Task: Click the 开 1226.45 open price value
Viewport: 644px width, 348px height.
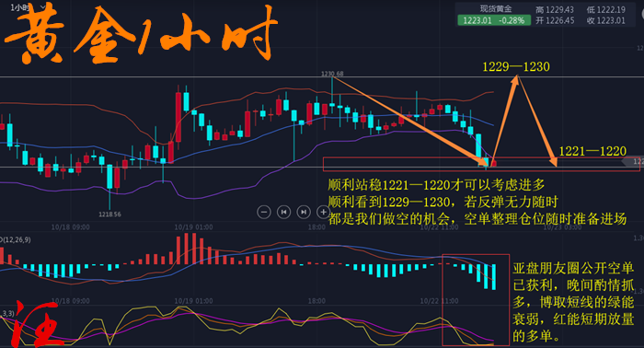Action: [555, 20]
